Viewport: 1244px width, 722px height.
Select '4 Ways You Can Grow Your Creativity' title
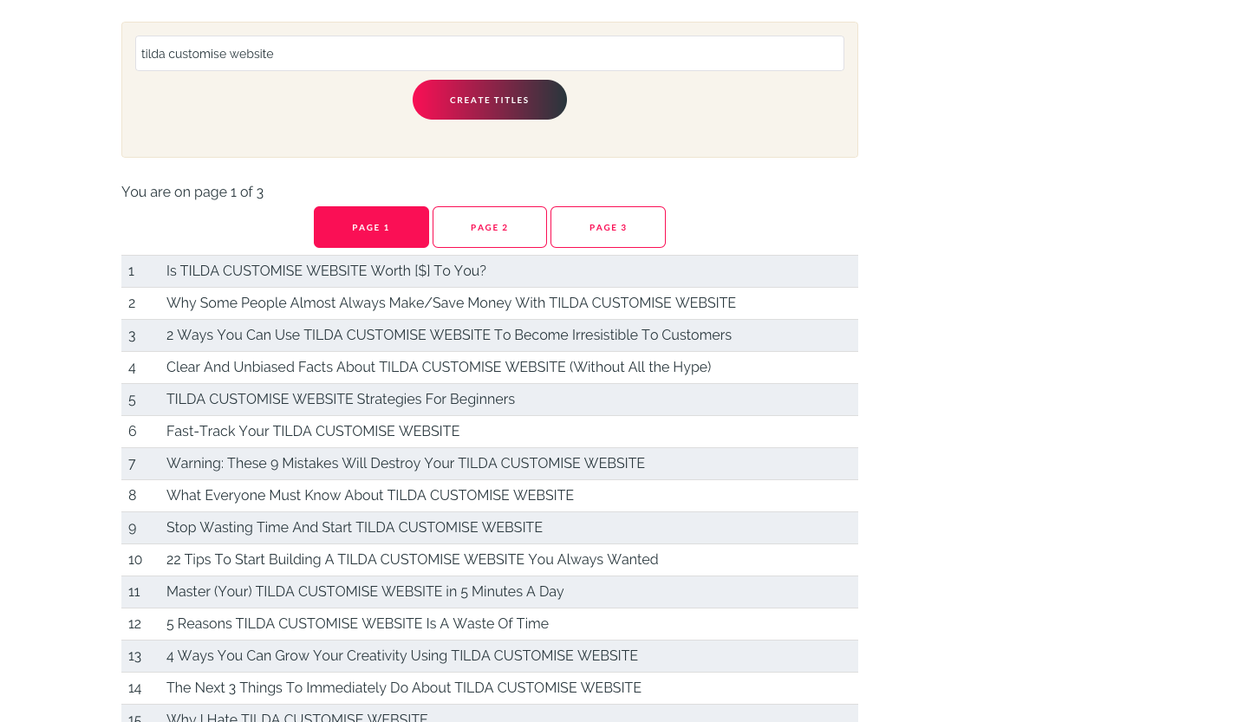402,656
